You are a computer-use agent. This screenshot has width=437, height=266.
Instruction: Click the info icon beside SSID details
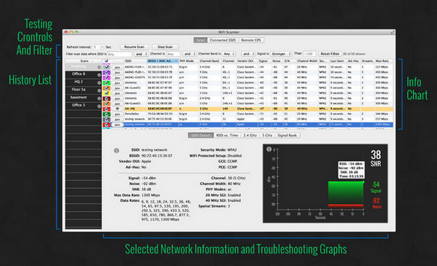tap(117, 151)
